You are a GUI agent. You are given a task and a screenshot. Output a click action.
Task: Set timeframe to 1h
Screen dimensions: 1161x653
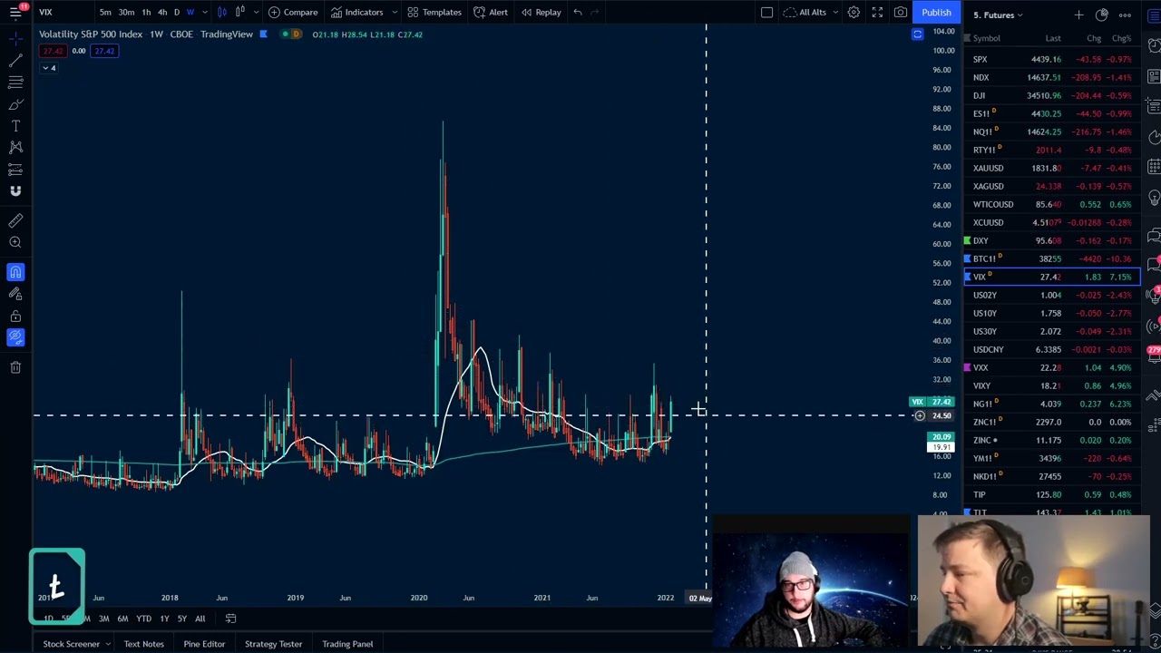point(146,12)
